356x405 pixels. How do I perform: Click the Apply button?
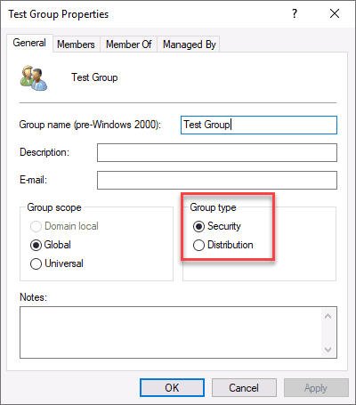tap(316, 388)
